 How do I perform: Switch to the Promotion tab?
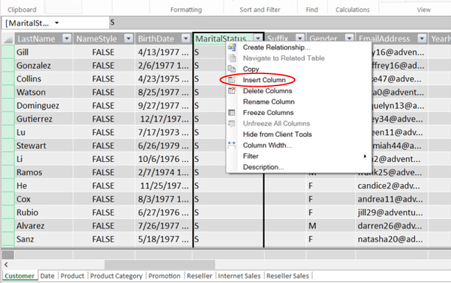click(164, 276)
